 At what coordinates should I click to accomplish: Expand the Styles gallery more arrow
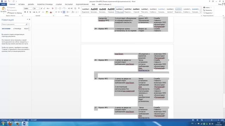(x=201, y=13)
